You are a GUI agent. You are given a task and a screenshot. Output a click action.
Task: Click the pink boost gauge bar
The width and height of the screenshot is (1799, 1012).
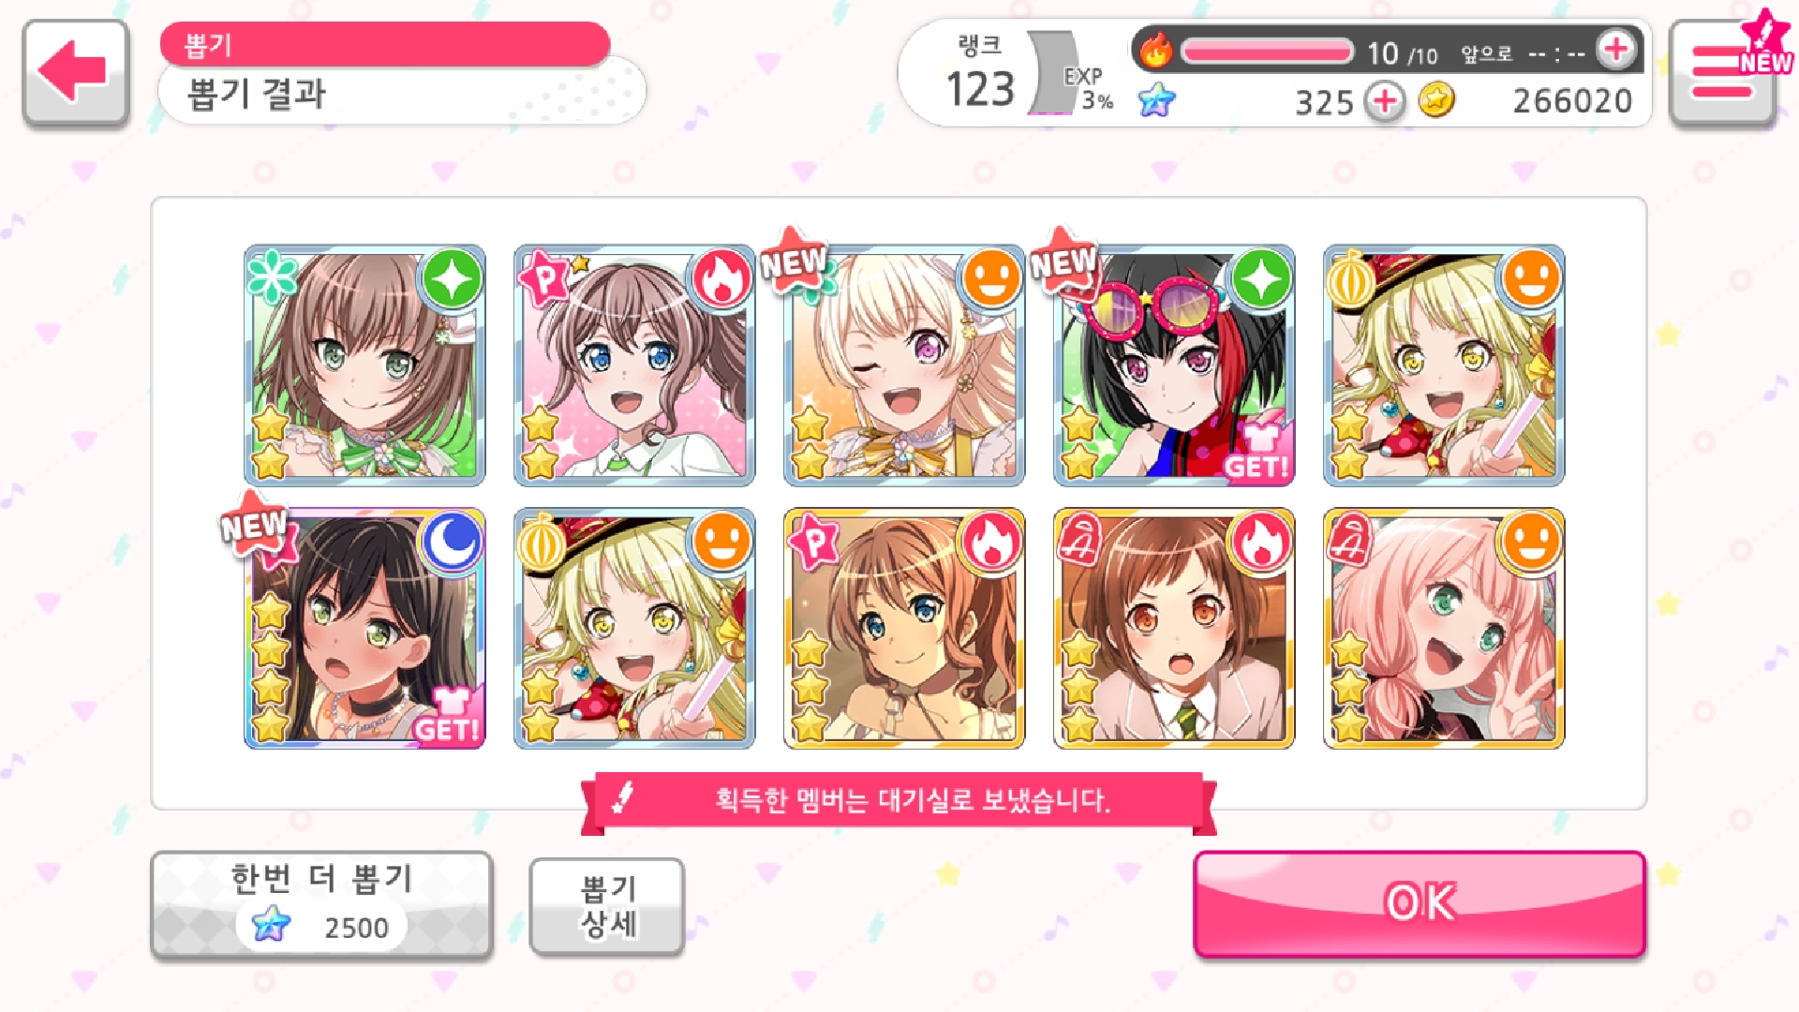pyautogui.click(x=1267, y=51)
